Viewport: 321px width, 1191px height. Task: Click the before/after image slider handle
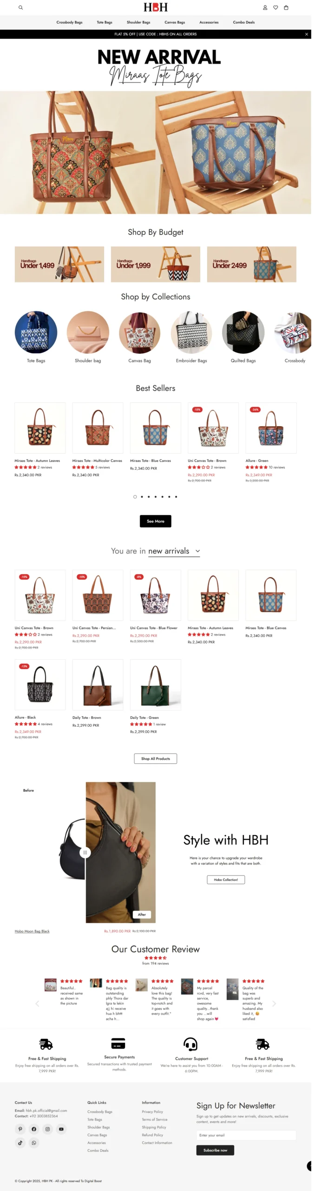(x=85, y=853)
